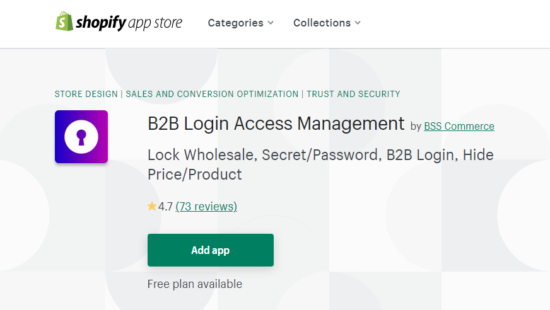This screenshot has width=550, height=310.
Task: View the 73 reviews link
Action: (x=206, y=206)
